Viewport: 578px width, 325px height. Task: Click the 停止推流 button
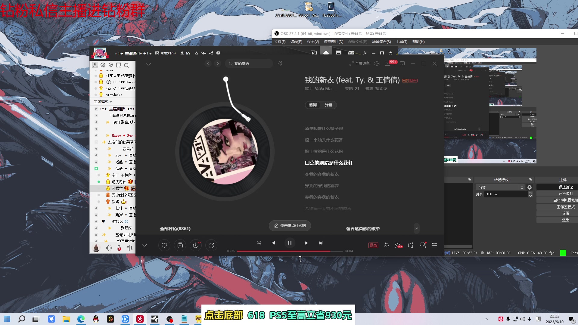click(565, 187)
